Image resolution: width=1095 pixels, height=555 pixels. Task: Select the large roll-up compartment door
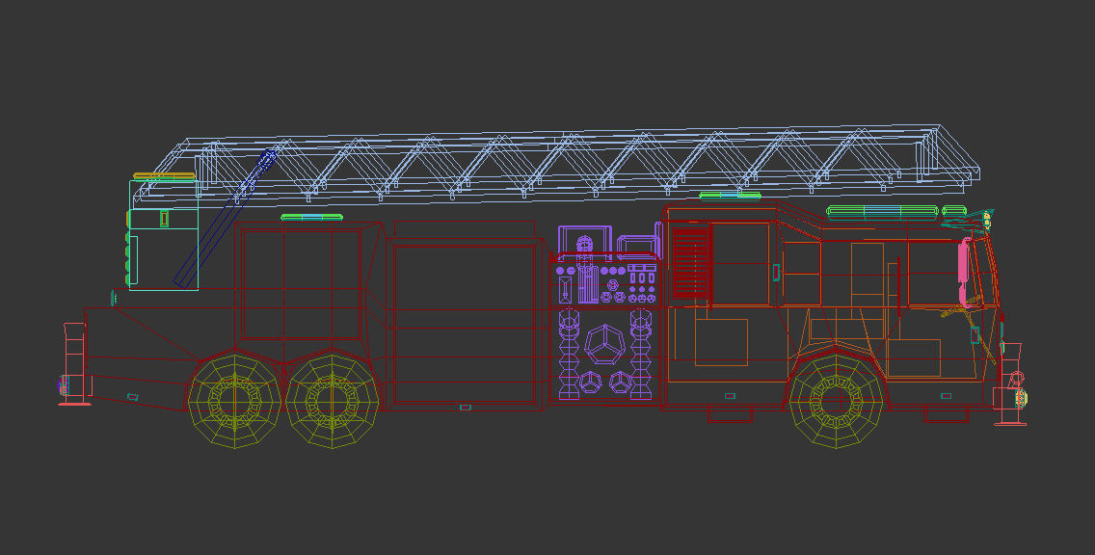(465, 324)
